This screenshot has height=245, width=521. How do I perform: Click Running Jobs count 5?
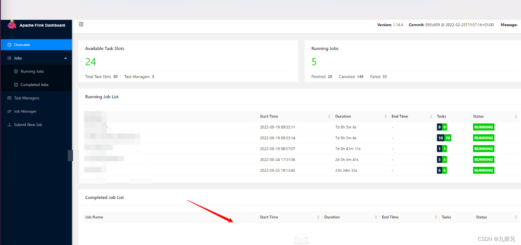[x=314, y=62]
